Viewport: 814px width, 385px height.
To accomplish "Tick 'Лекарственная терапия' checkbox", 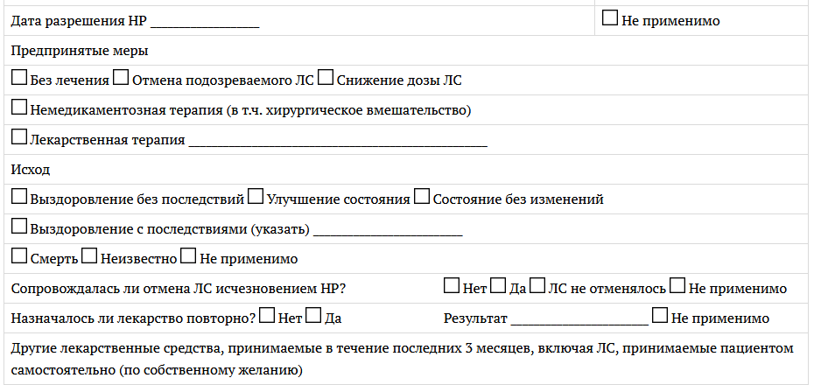I will [x=19, y=137].
